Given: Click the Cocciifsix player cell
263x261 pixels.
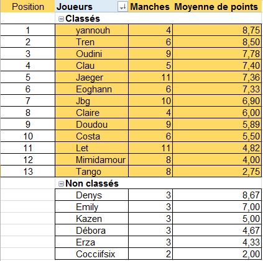Looking at the screenshot, I should click(x=92, y=254).
